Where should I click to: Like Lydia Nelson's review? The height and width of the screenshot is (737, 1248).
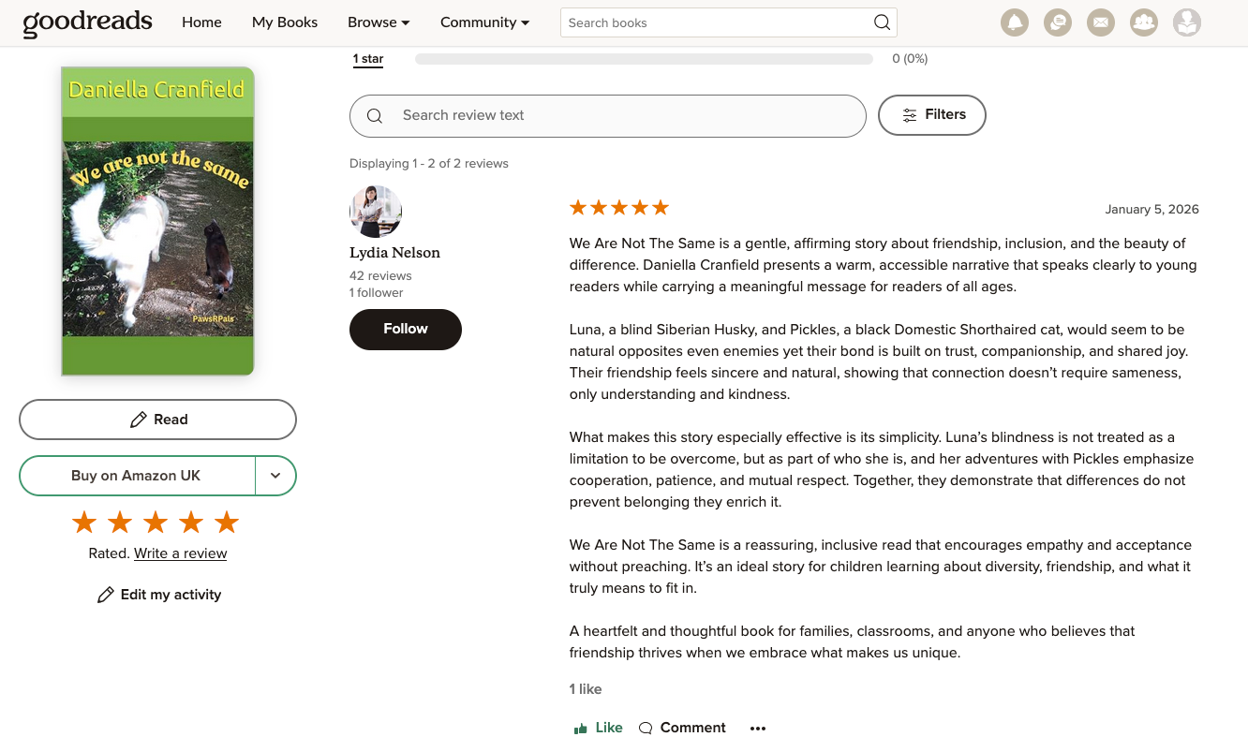pyautogui.click(x=598, y=728)
